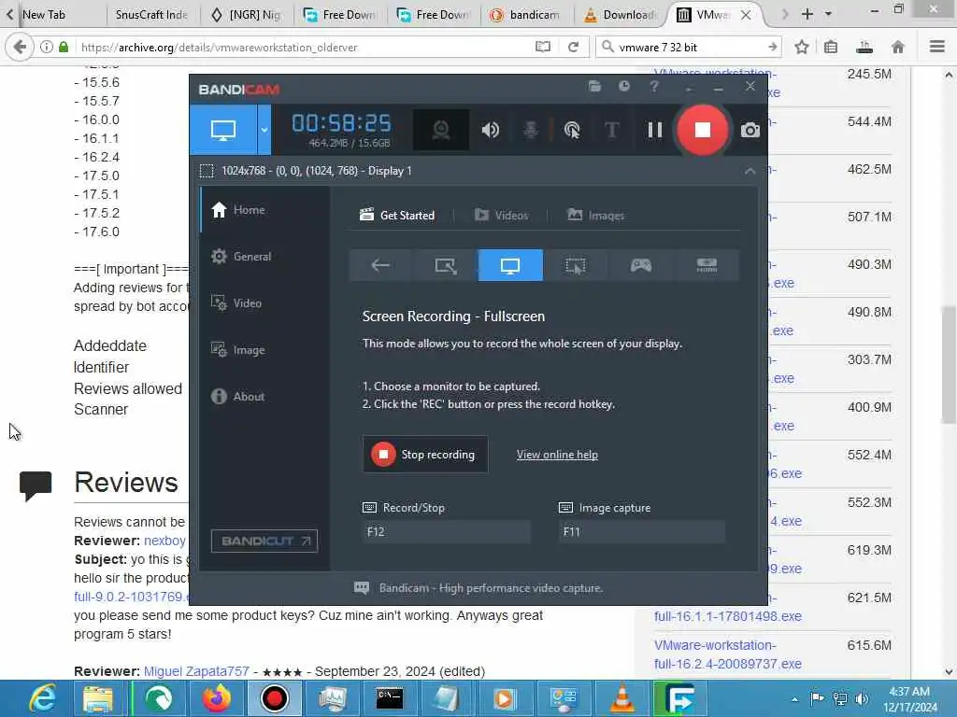
Task: Bookmark this page with star icon
Action: pyautogui.click(x=801, y=47)
